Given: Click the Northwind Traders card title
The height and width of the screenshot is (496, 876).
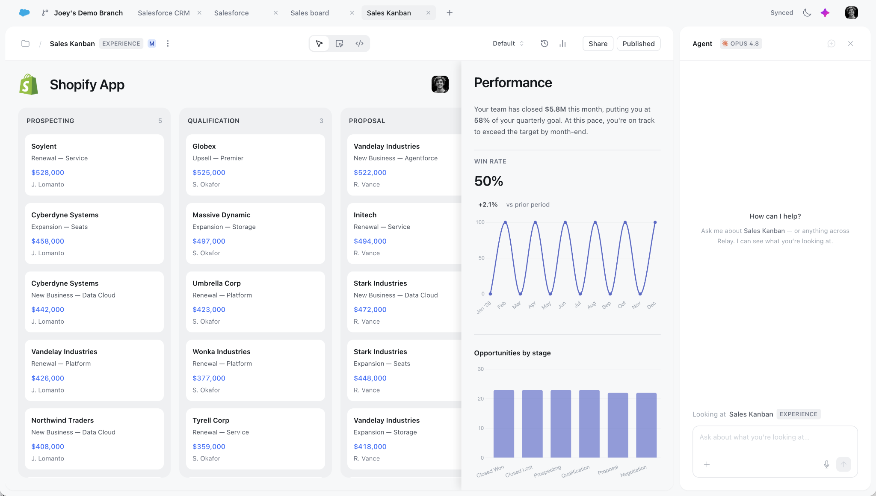Looking at the screenshot, I should (x=62, y=420).
